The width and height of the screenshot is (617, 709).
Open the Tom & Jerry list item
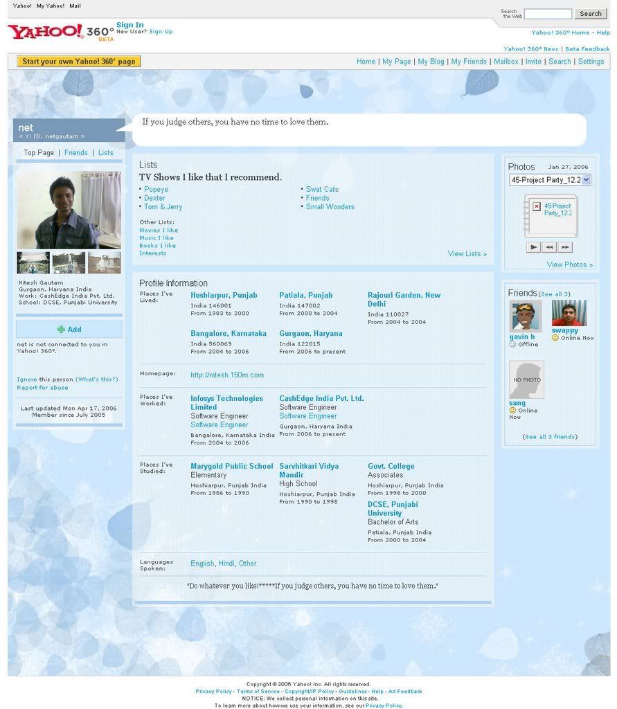(163, 206)
